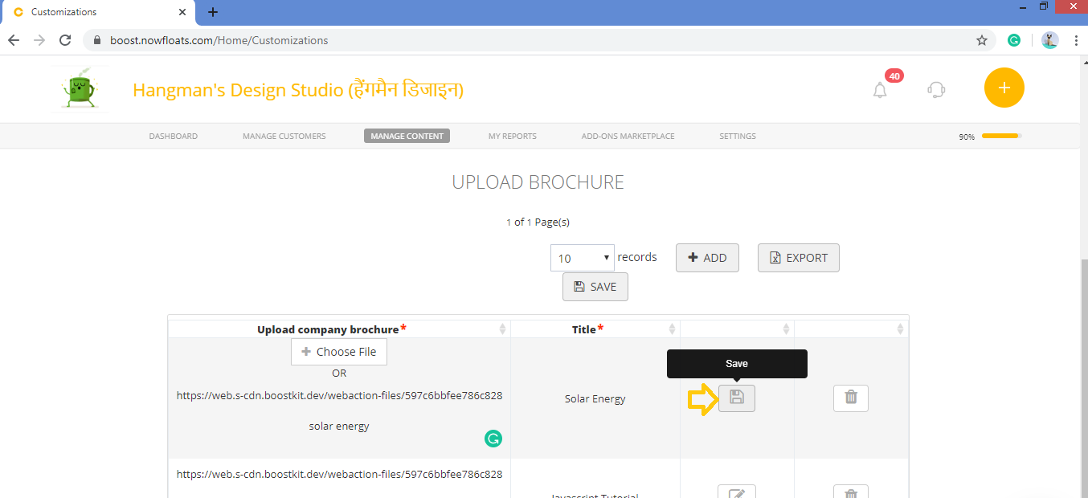Viewport: 1088px width, 498px height.
Task: Open the support headset icon
Action: (936, 89)
